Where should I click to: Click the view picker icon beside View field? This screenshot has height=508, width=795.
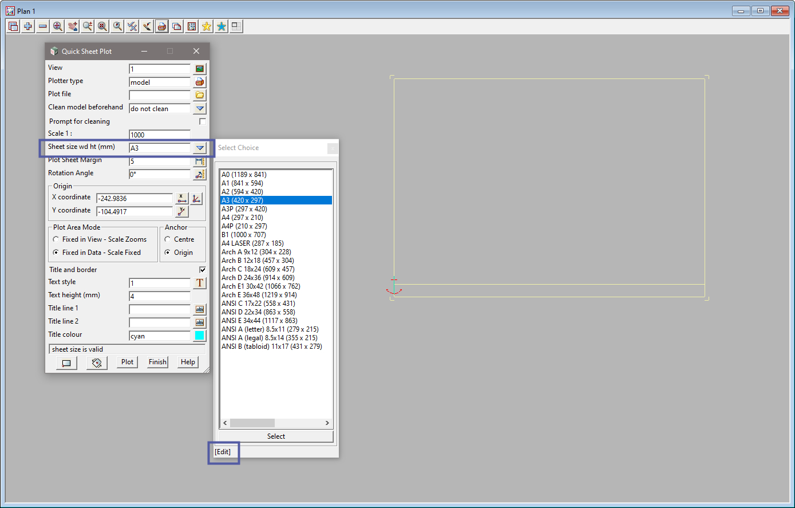point(200,69)
